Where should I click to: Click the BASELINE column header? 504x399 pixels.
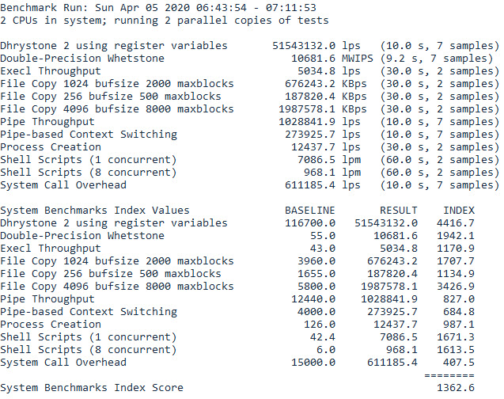click(x=310, y=211)
